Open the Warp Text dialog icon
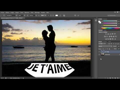 (60, 15)
